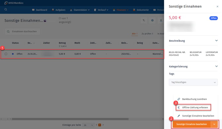
Task: Expand the Kategorisierung section
Action: [x=216, y=66]
